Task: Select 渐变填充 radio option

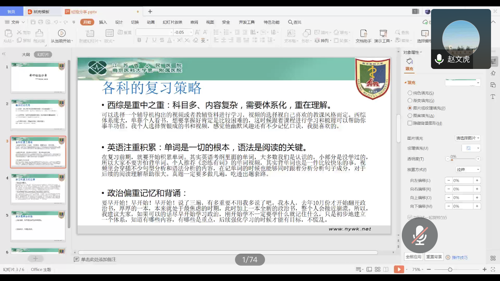Action: click(x=410, y=100)
